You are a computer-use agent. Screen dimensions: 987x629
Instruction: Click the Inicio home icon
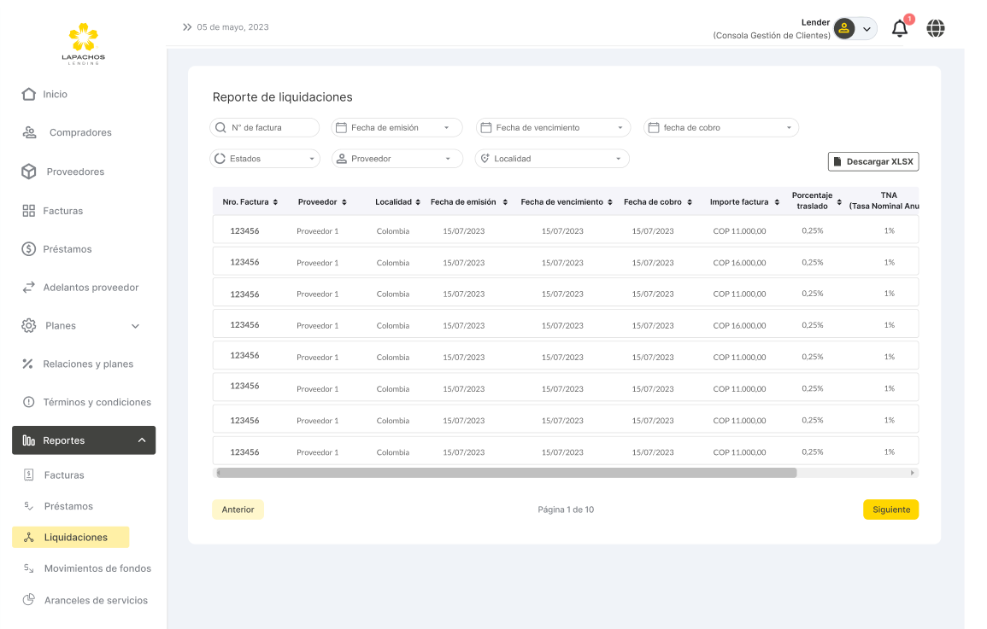click(x=29, y=94)
